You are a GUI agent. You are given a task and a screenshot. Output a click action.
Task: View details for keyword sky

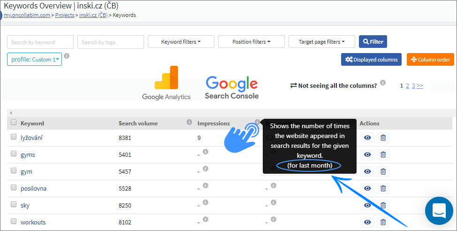[x=367, y=205]
